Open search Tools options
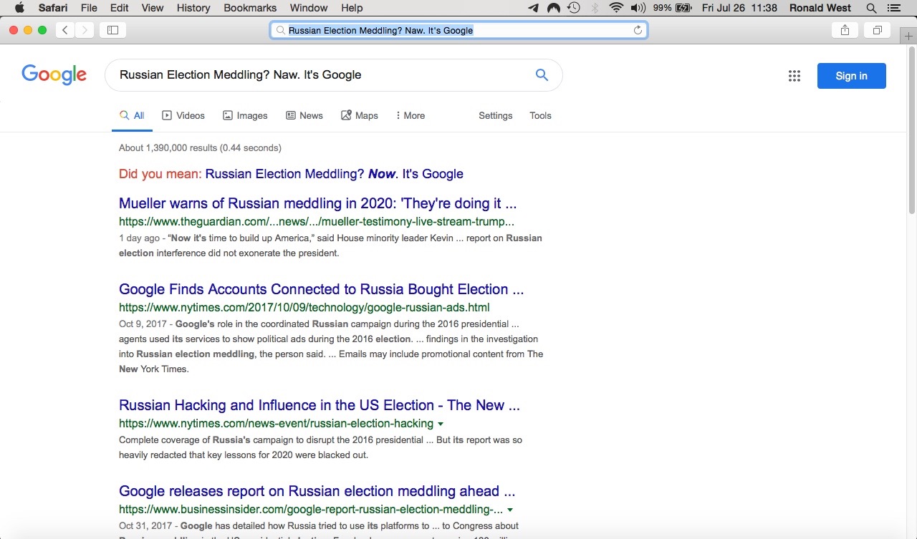Viewport: 917px width, 539px height. point(540,115)
